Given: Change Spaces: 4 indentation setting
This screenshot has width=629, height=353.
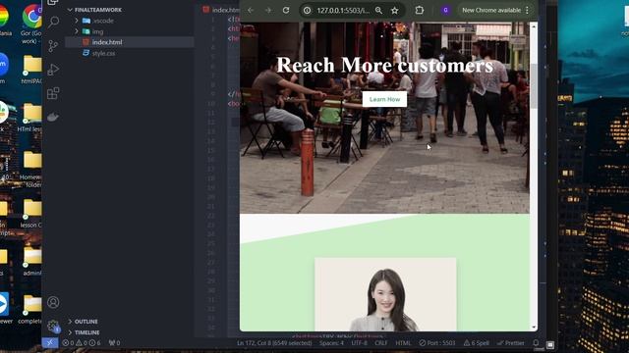Looking at the screenshot, I should [x=331, y=343].
